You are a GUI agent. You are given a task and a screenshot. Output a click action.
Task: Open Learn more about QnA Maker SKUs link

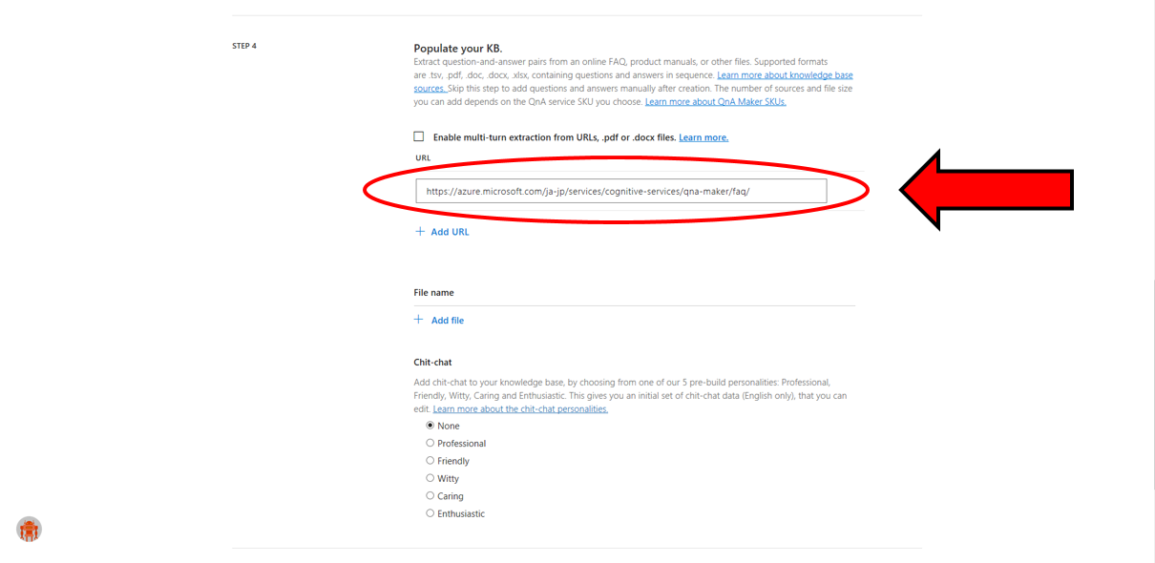coord(716,102)
